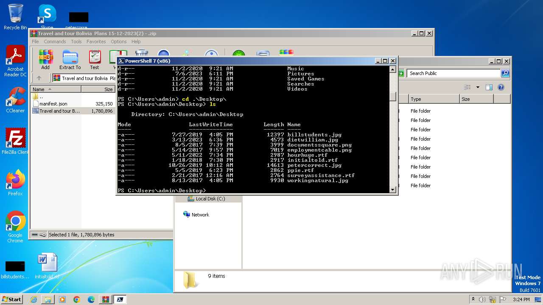Click the Change your view icon in Explorer

tap(467, 87)
